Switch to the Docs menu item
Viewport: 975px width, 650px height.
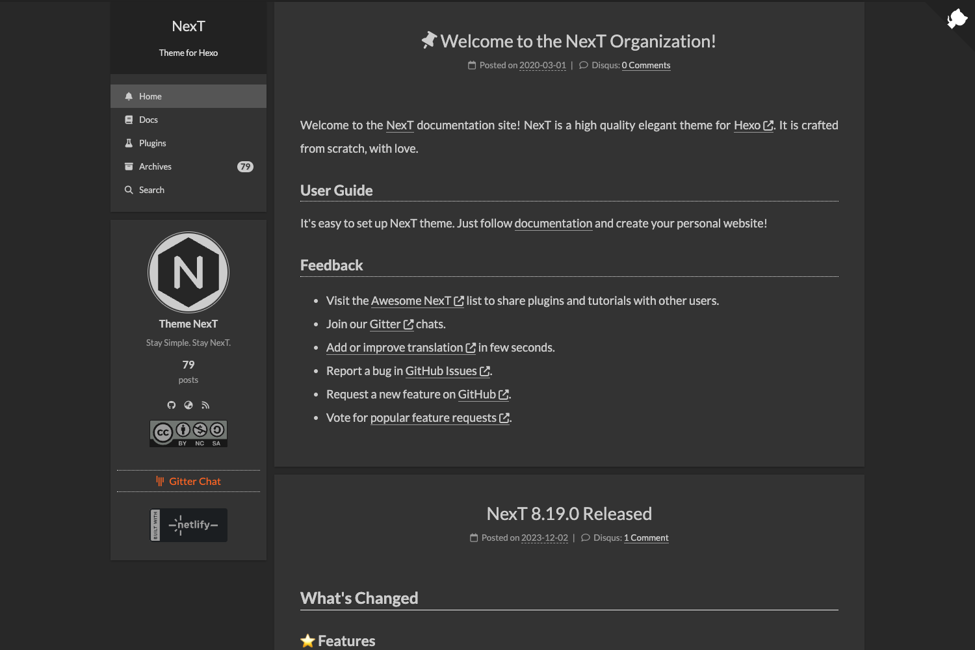tap(148, 119)
